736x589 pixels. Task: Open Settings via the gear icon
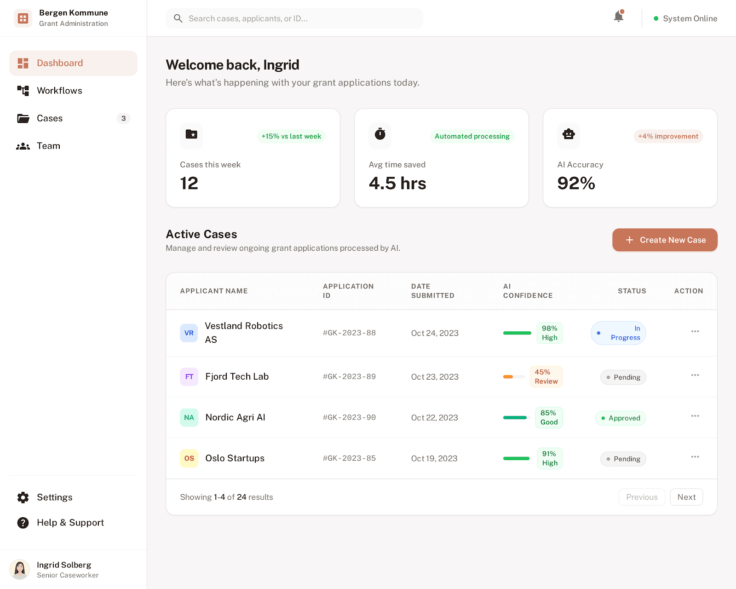pyautogui.click(x=23, y=497)
